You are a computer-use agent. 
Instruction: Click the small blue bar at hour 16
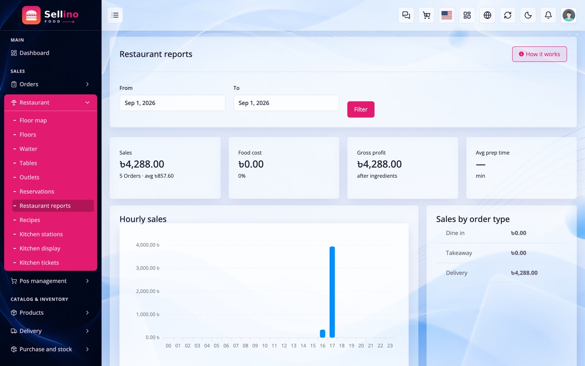323,333
